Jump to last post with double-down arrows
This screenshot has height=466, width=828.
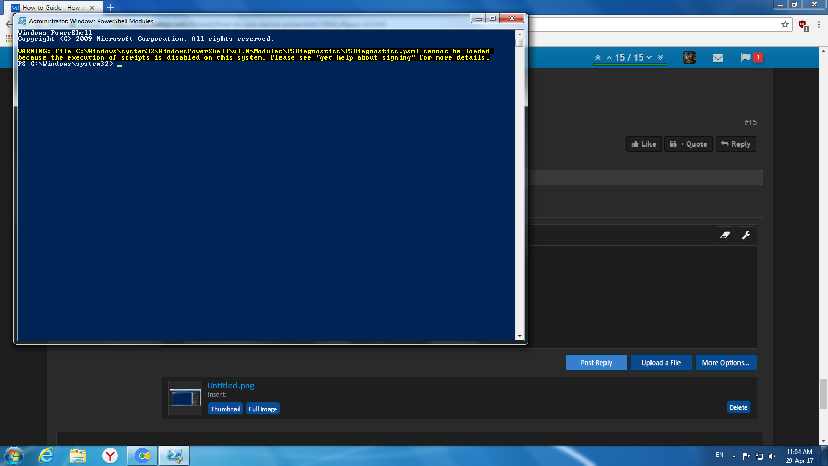click(x=660, y=57)
